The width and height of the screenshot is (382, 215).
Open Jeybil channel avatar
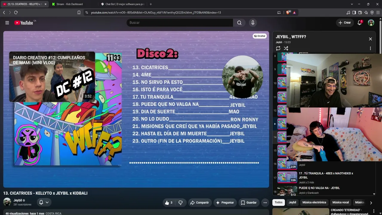[7, 202]
